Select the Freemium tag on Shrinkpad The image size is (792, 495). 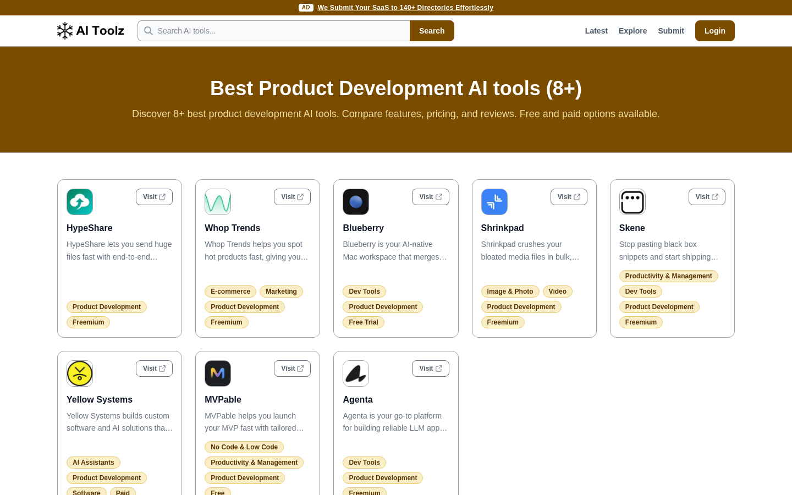[x=503, y=322]
